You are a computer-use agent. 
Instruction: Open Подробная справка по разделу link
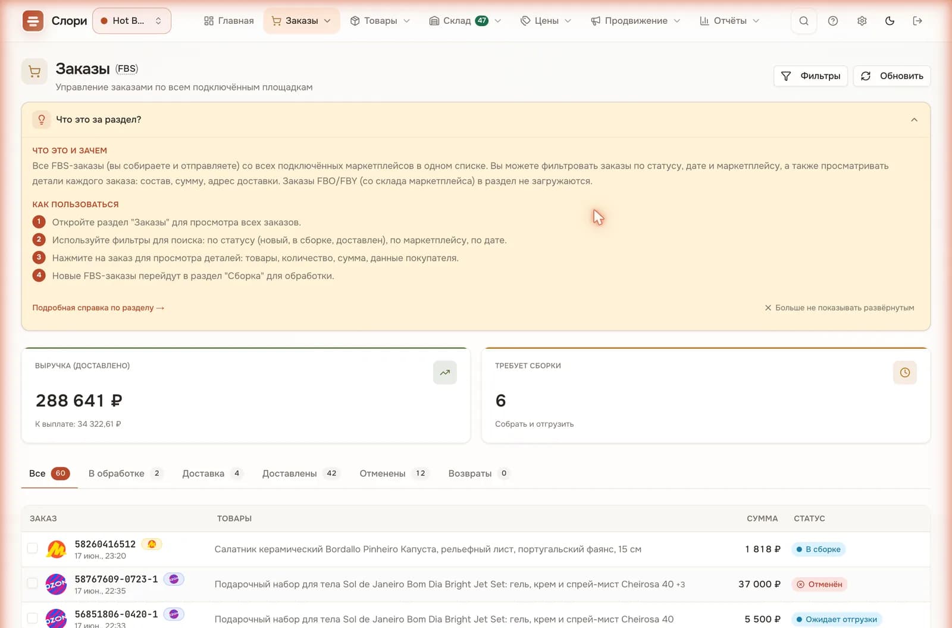(x=98, y=308)
